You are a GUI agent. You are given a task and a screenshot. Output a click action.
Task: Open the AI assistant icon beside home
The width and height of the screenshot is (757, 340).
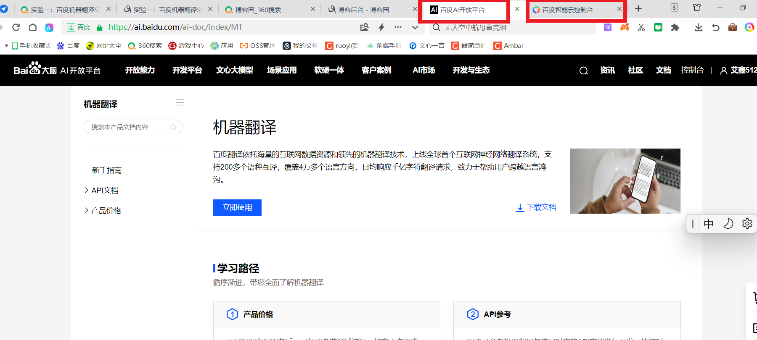point(49,27)
